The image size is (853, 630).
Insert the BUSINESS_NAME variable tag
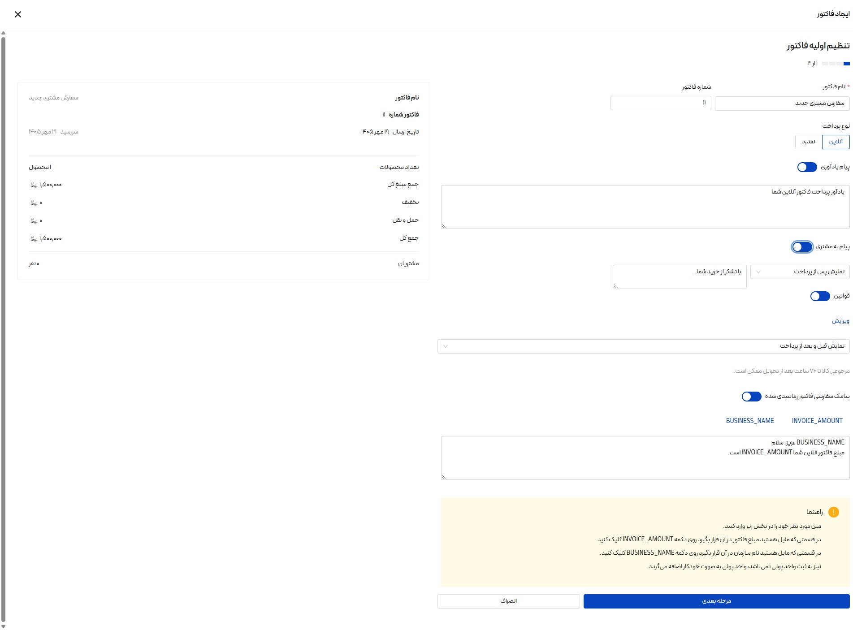pos(750,421)
